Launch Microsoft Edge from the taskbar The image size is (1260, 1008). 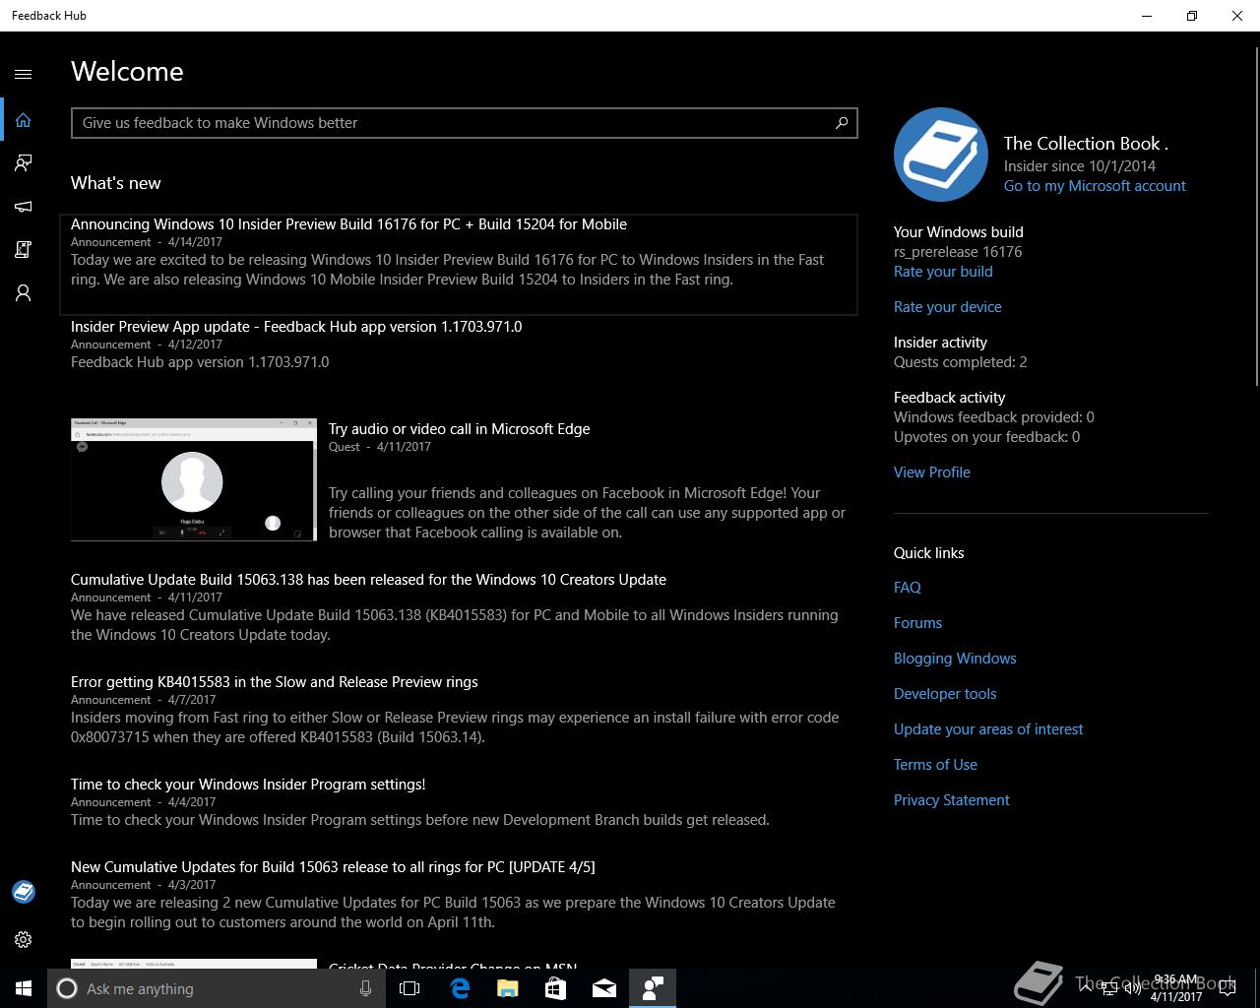click(x=459, y=988)
